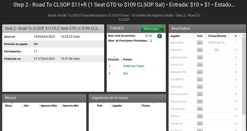This screenshot has width=247, height=131.
Task: Select the $109 Fran Ticket prize row
Action: click(x=134, y=66)
